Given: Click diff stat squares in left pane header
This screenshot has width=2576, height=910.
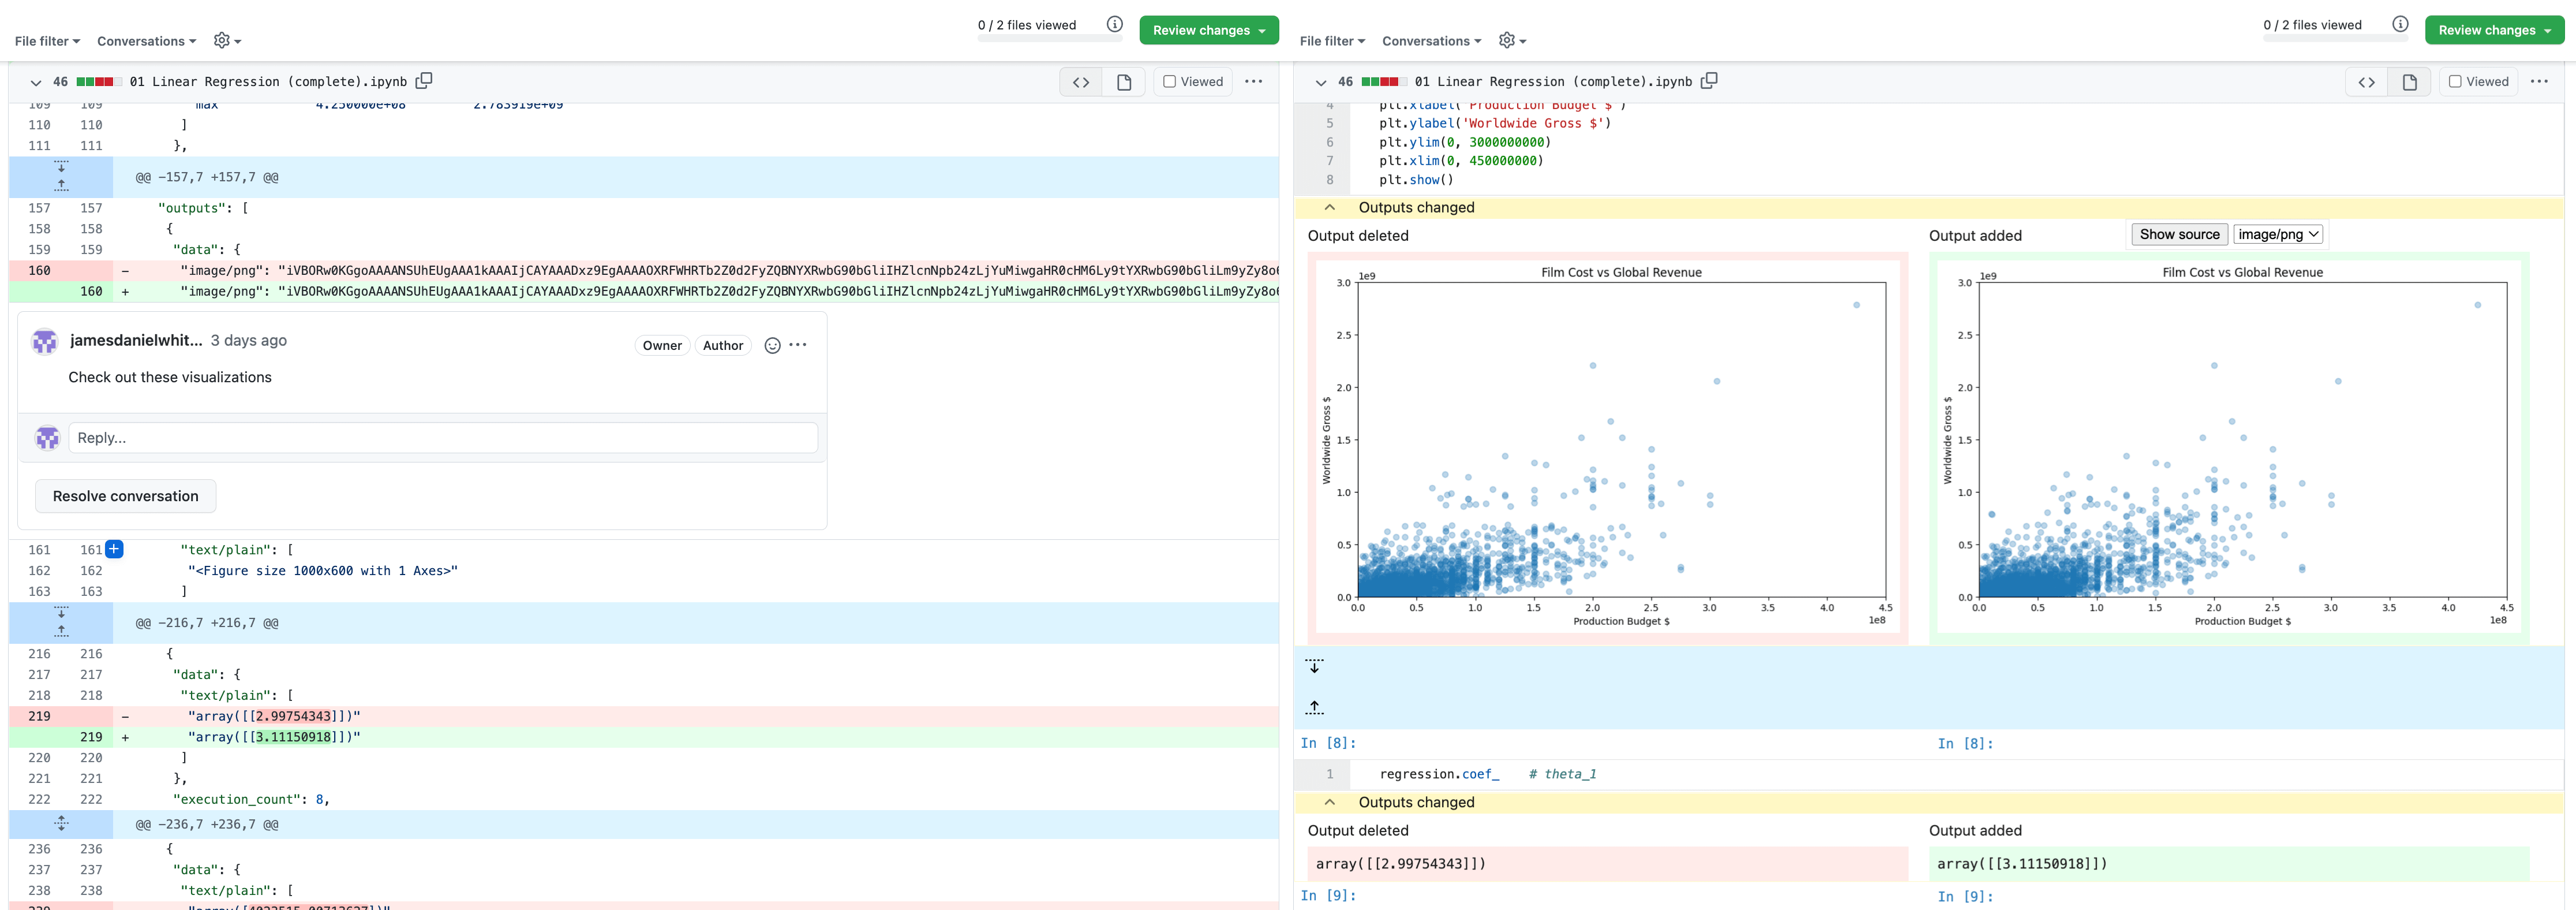Looking at the screenshot, I should [x=99, y=82].
